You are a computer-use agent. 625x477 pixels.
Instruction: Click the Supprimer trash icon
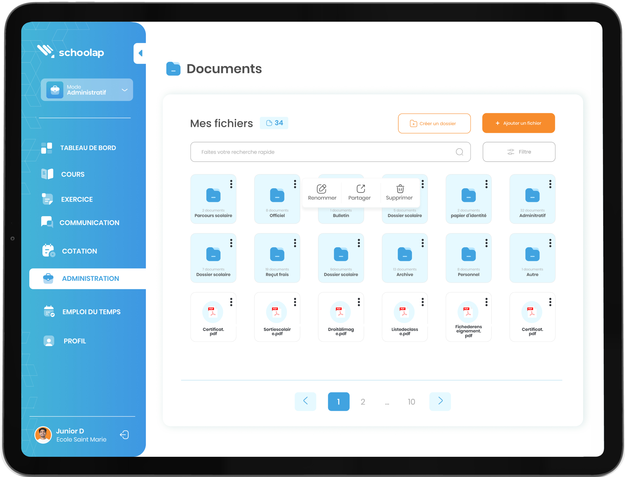pyautogui.click(x=400, y=189)
